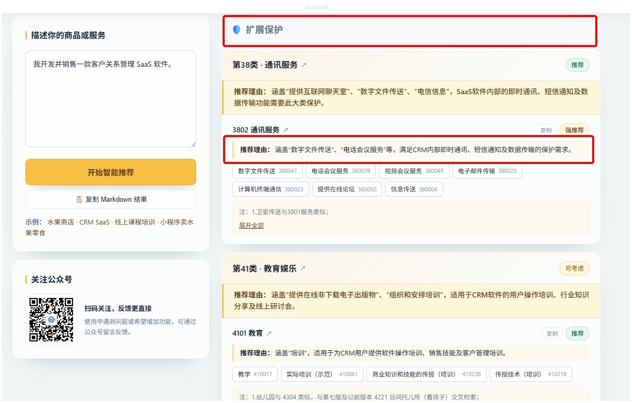Use the 水果商店 example

(60, 222)
